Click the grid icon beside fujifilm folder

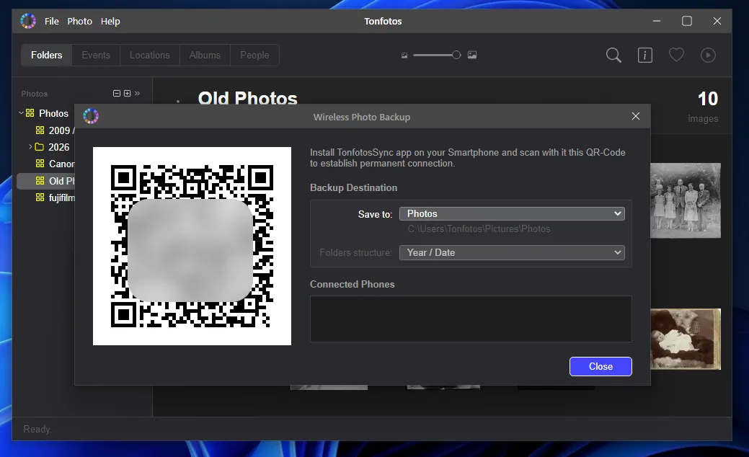pyautogui.click(x=40, y=198)
